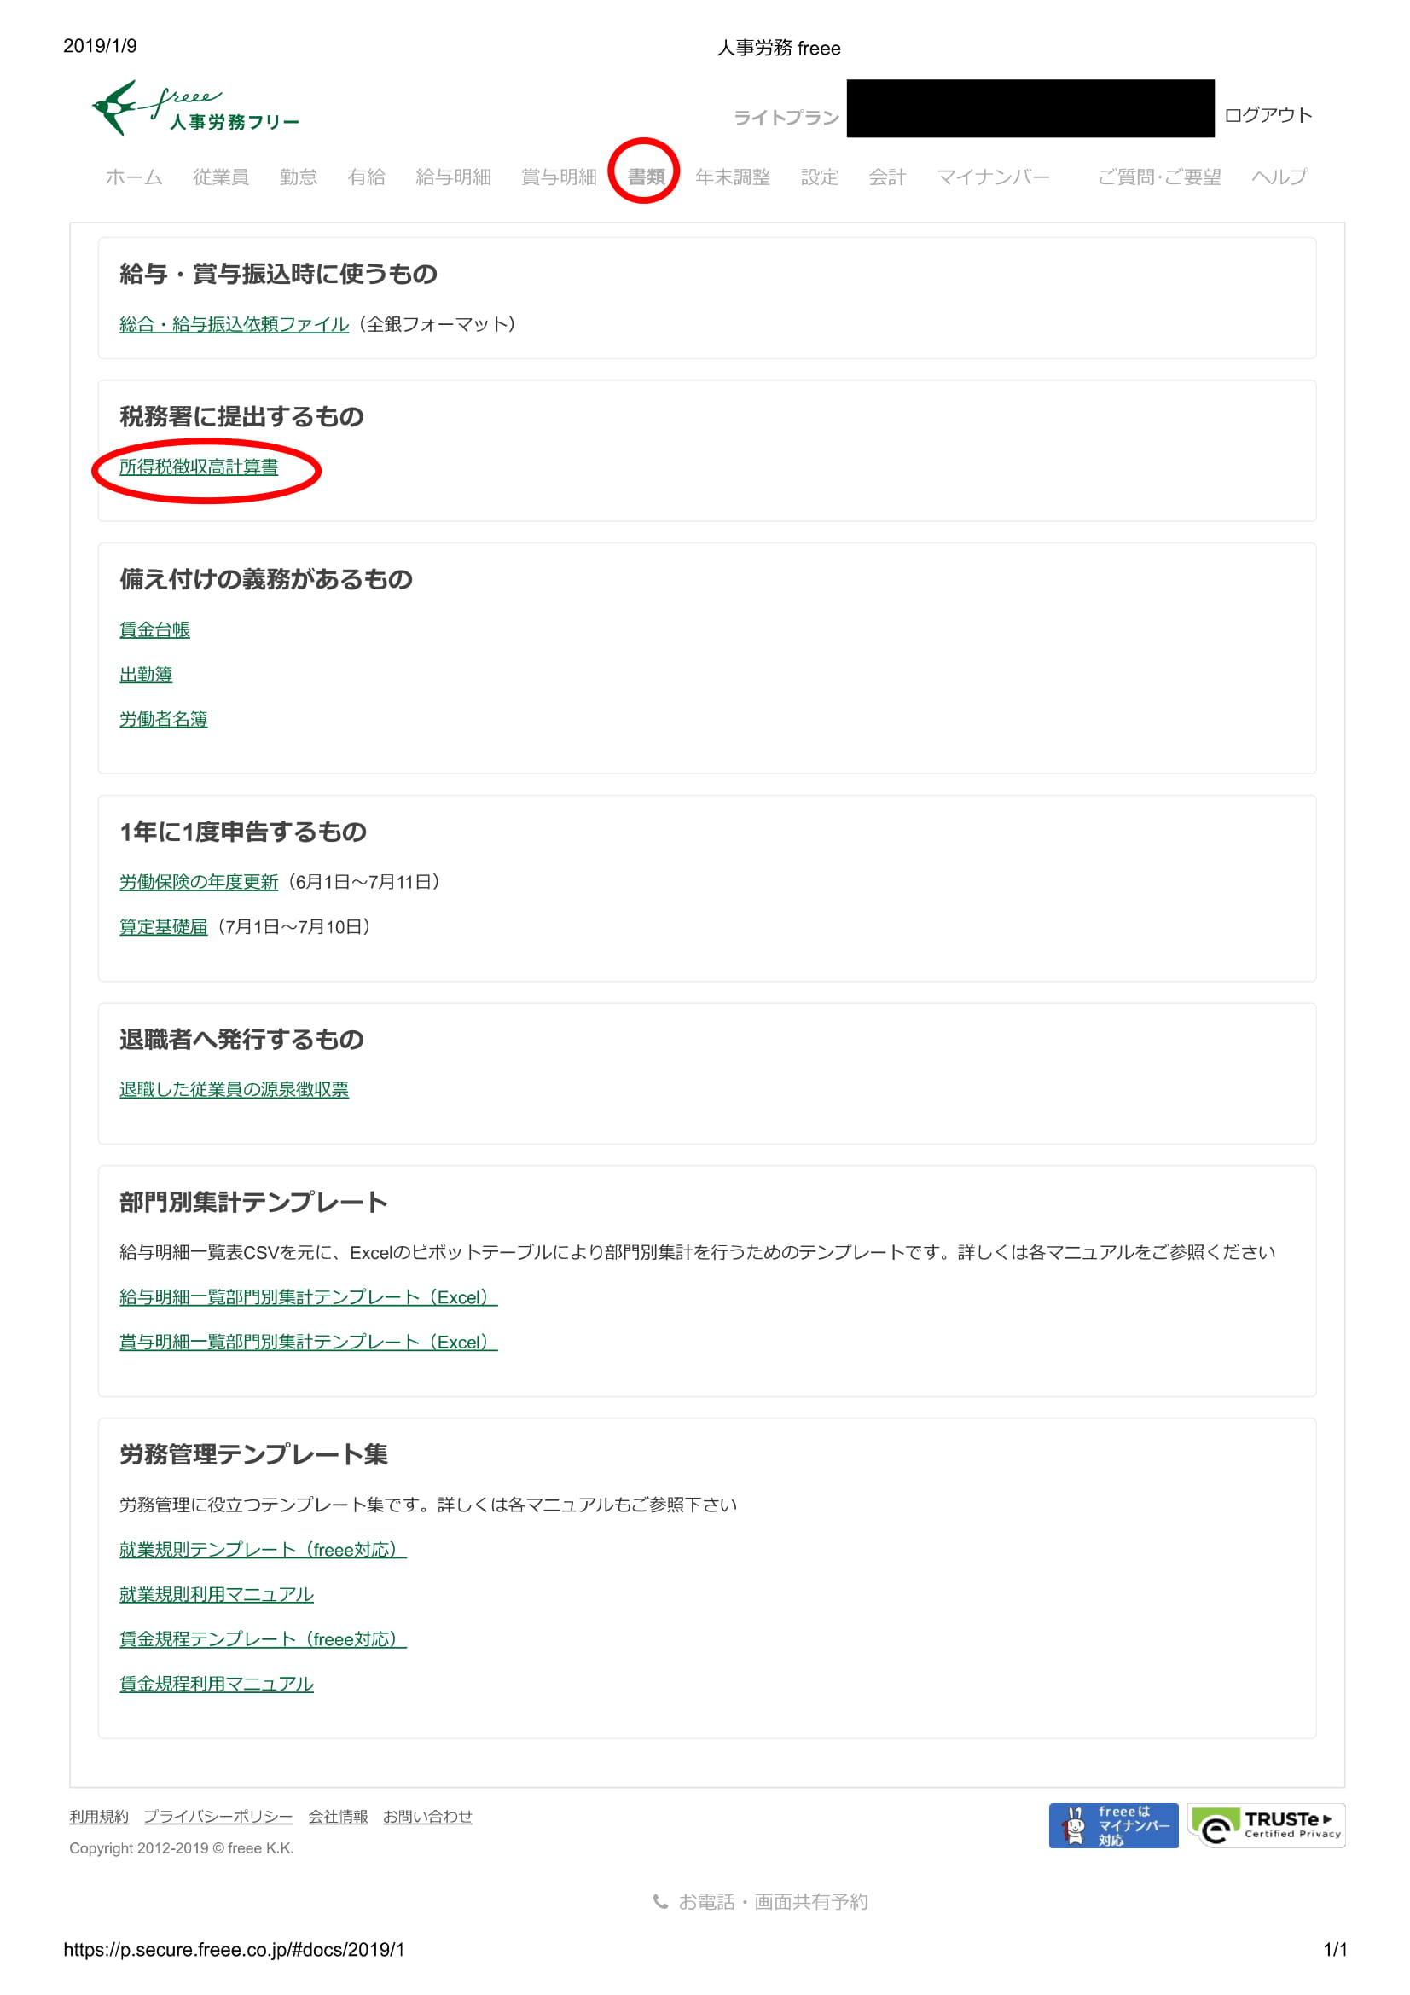Open the ヘルプ menu
The image size is (1410, 1995).
1279,177
